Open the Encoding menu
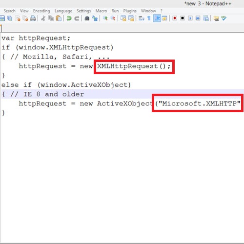 click(x=41, y=11)
